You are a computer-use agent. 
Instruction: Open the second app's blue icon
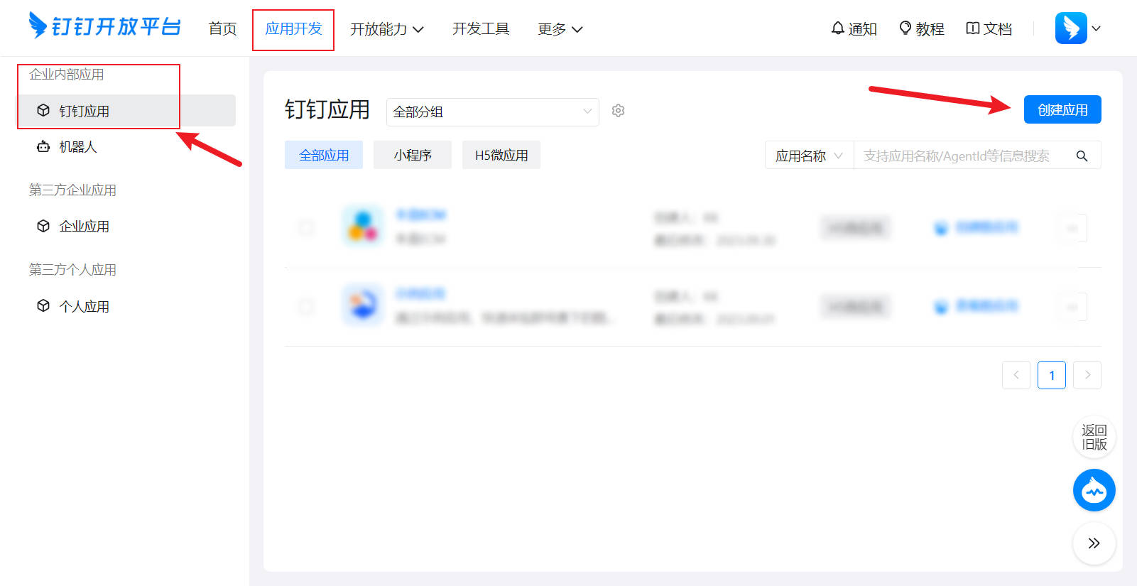(x=363, y=305)
